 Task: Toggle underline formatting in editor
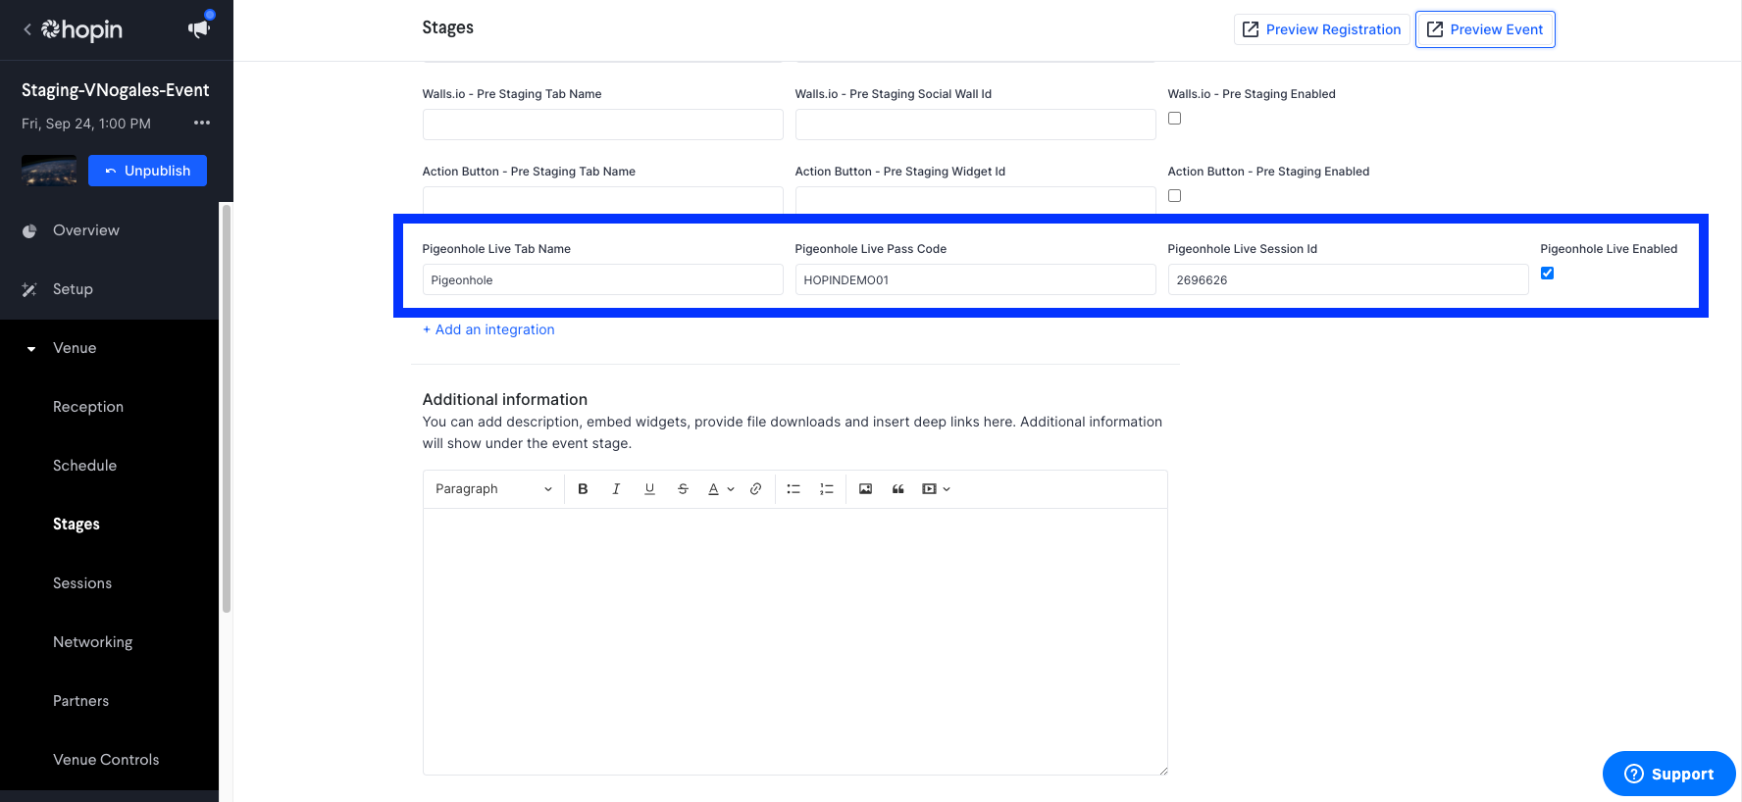pos(649,489)
